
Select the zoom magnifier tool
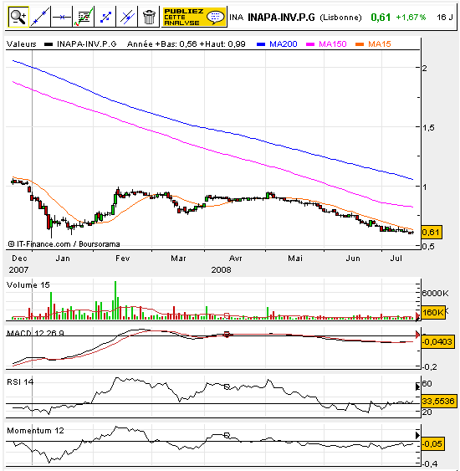(x=18, y=17)
